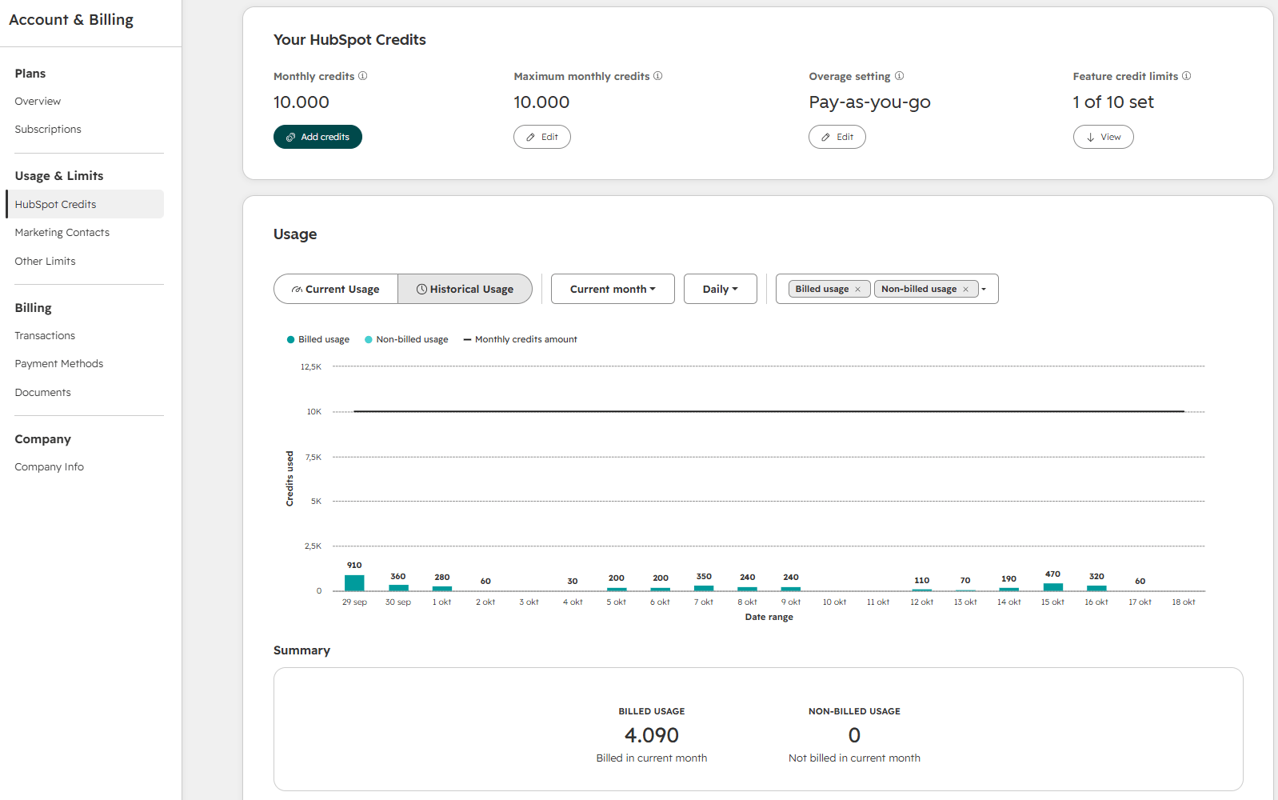This screenshot has width=1278, height=800.
Task: Edit the Overage setting
Action: pos(837,137)
